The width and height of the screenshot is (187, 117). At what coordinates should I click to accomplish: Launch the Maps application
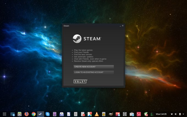click(90, 114)
